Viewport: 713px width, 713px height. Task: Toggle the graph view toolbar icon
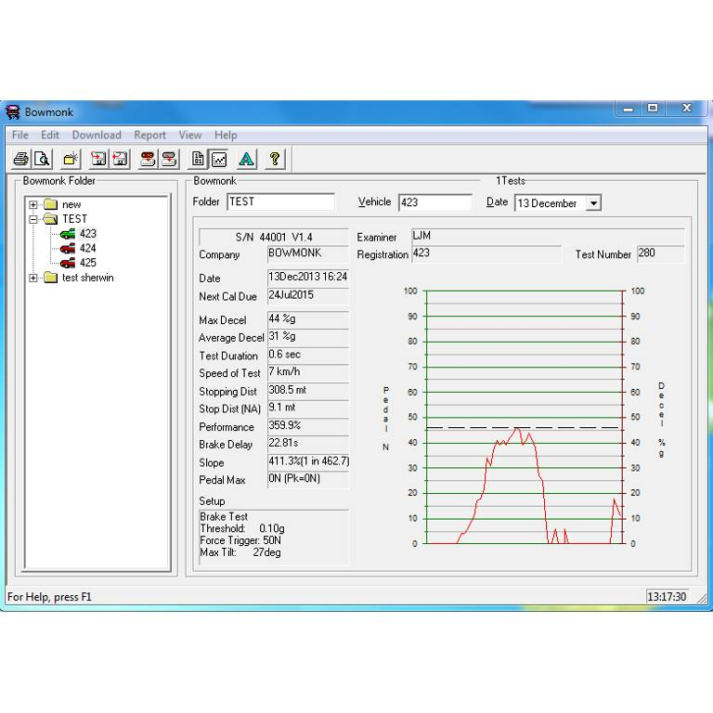coord(219,159)
